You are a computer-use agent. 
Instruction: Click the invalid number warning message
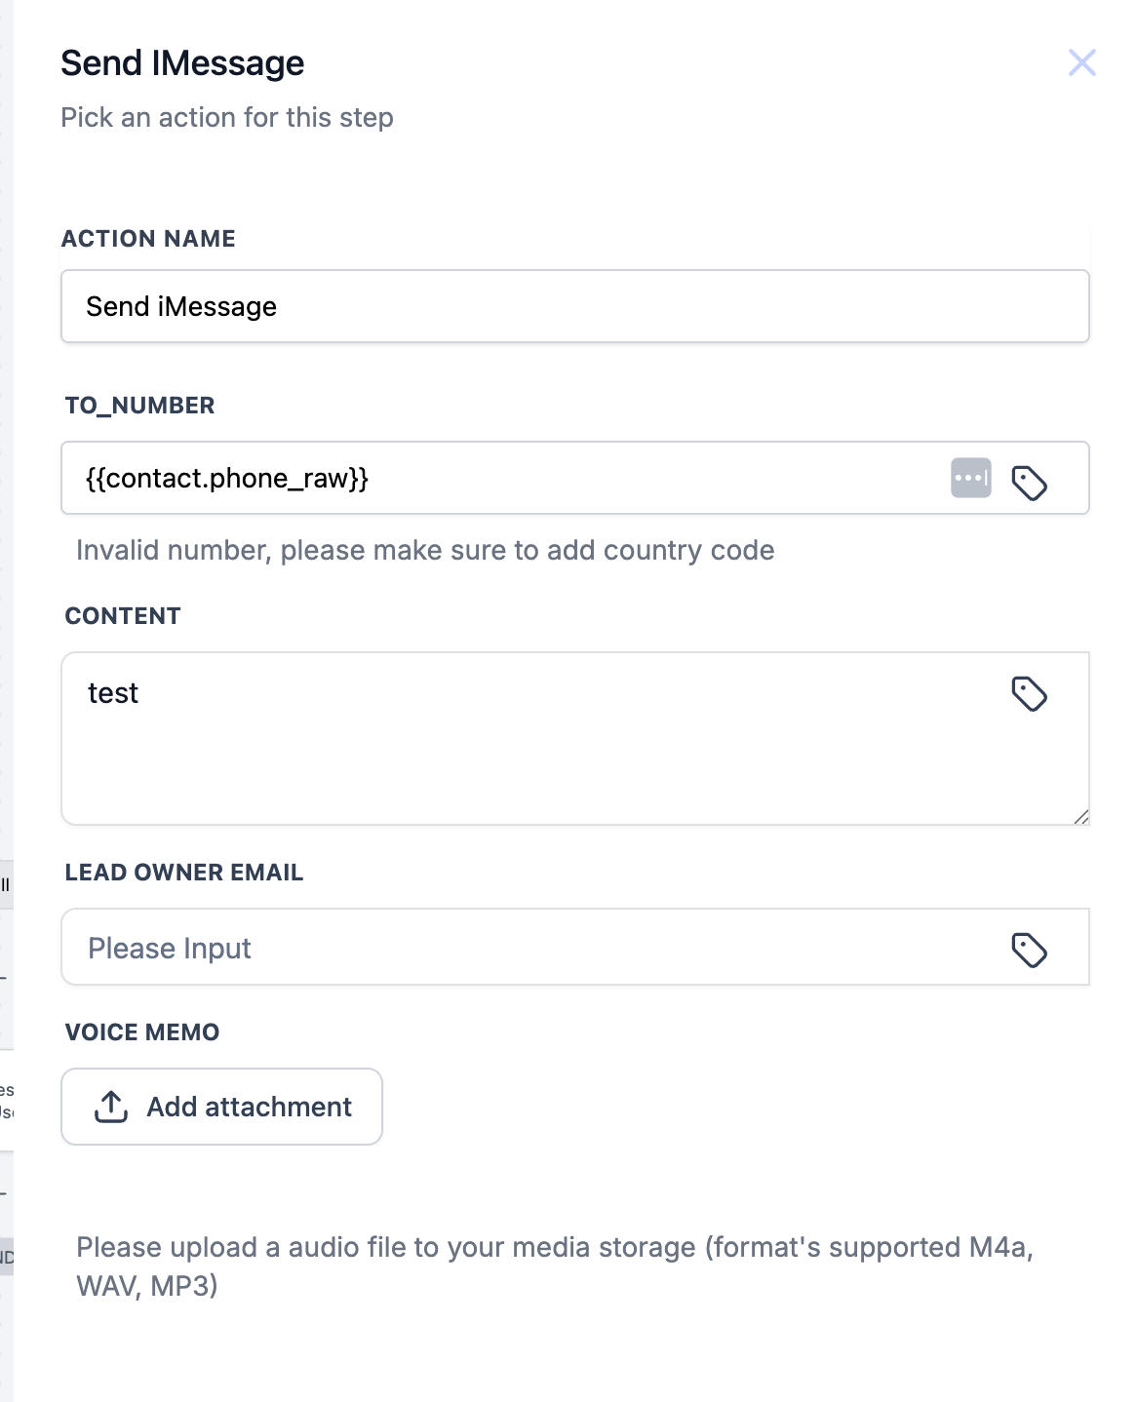pyautogui.click(x=425, y=551)
